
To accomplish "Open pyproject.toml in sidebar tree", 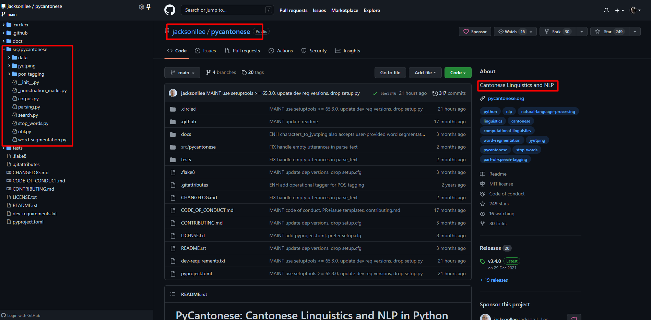I will pos(28,222).
